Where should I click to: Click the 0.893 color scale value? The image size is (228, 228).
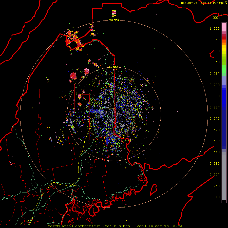tap(215, 51)
